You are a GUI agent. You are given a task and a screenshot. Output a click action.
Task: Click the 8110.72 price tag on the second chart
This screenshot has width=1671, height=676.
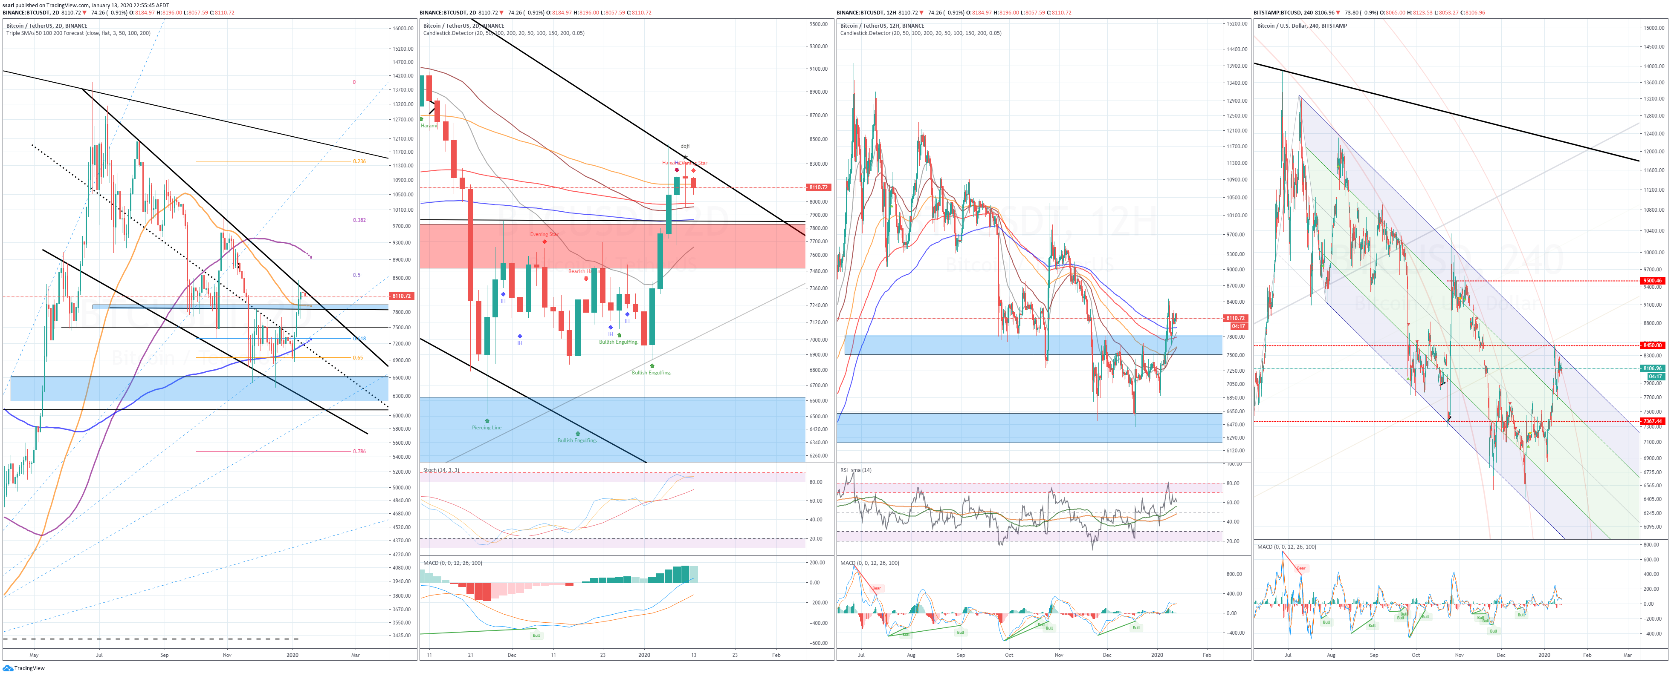tap(819, 187)
